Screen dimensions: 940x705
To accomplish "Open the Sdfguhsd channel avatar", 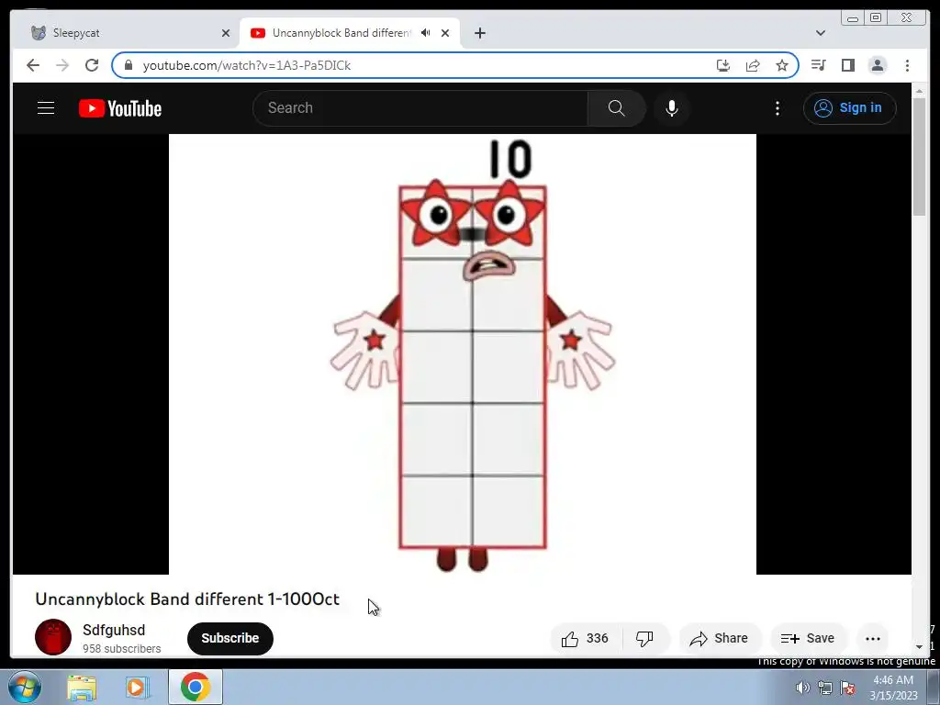I will (x=52, y=637).
